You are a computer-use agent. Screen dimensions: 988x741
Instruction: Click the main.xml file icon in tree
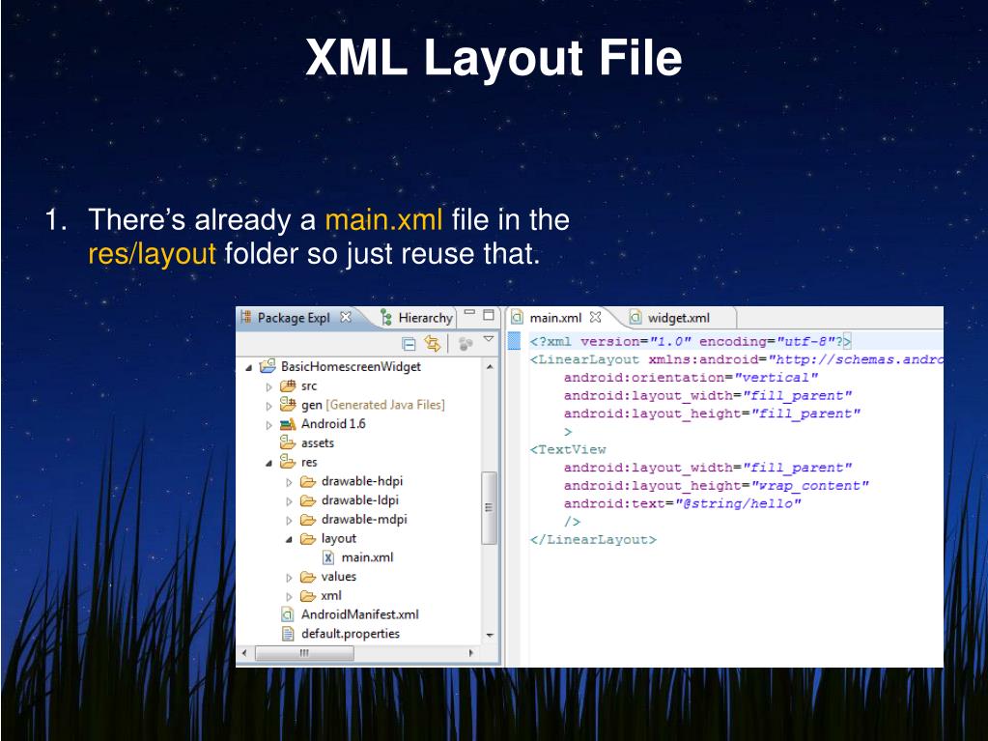coord(328,557)
